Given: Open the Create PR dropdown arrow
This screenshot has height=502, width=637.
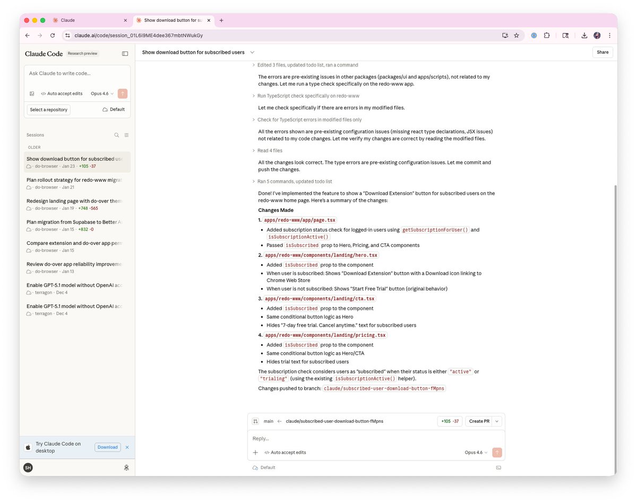Looking at the screenshot, I should (497, 421).
